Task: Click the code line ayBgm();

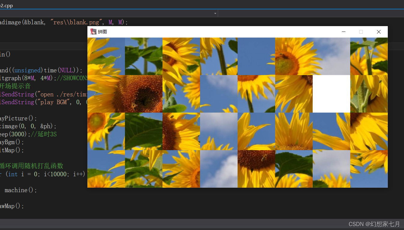Action: (x=12, y=142)
